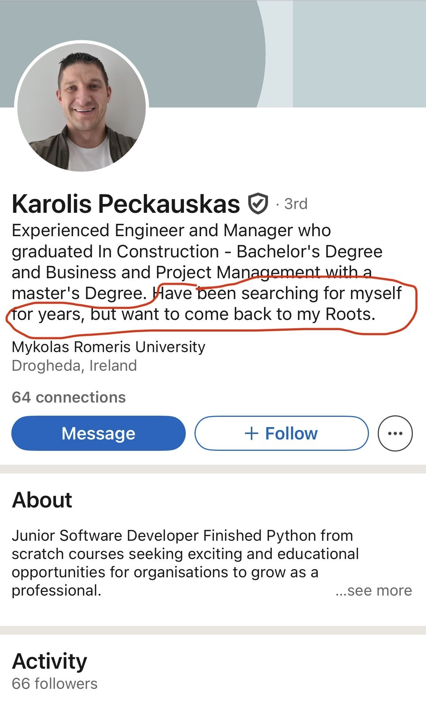Viewport: 426px width, 706px height.
Task: Tap the verification shield badge beside the name
Action: [x=258, y=204]
